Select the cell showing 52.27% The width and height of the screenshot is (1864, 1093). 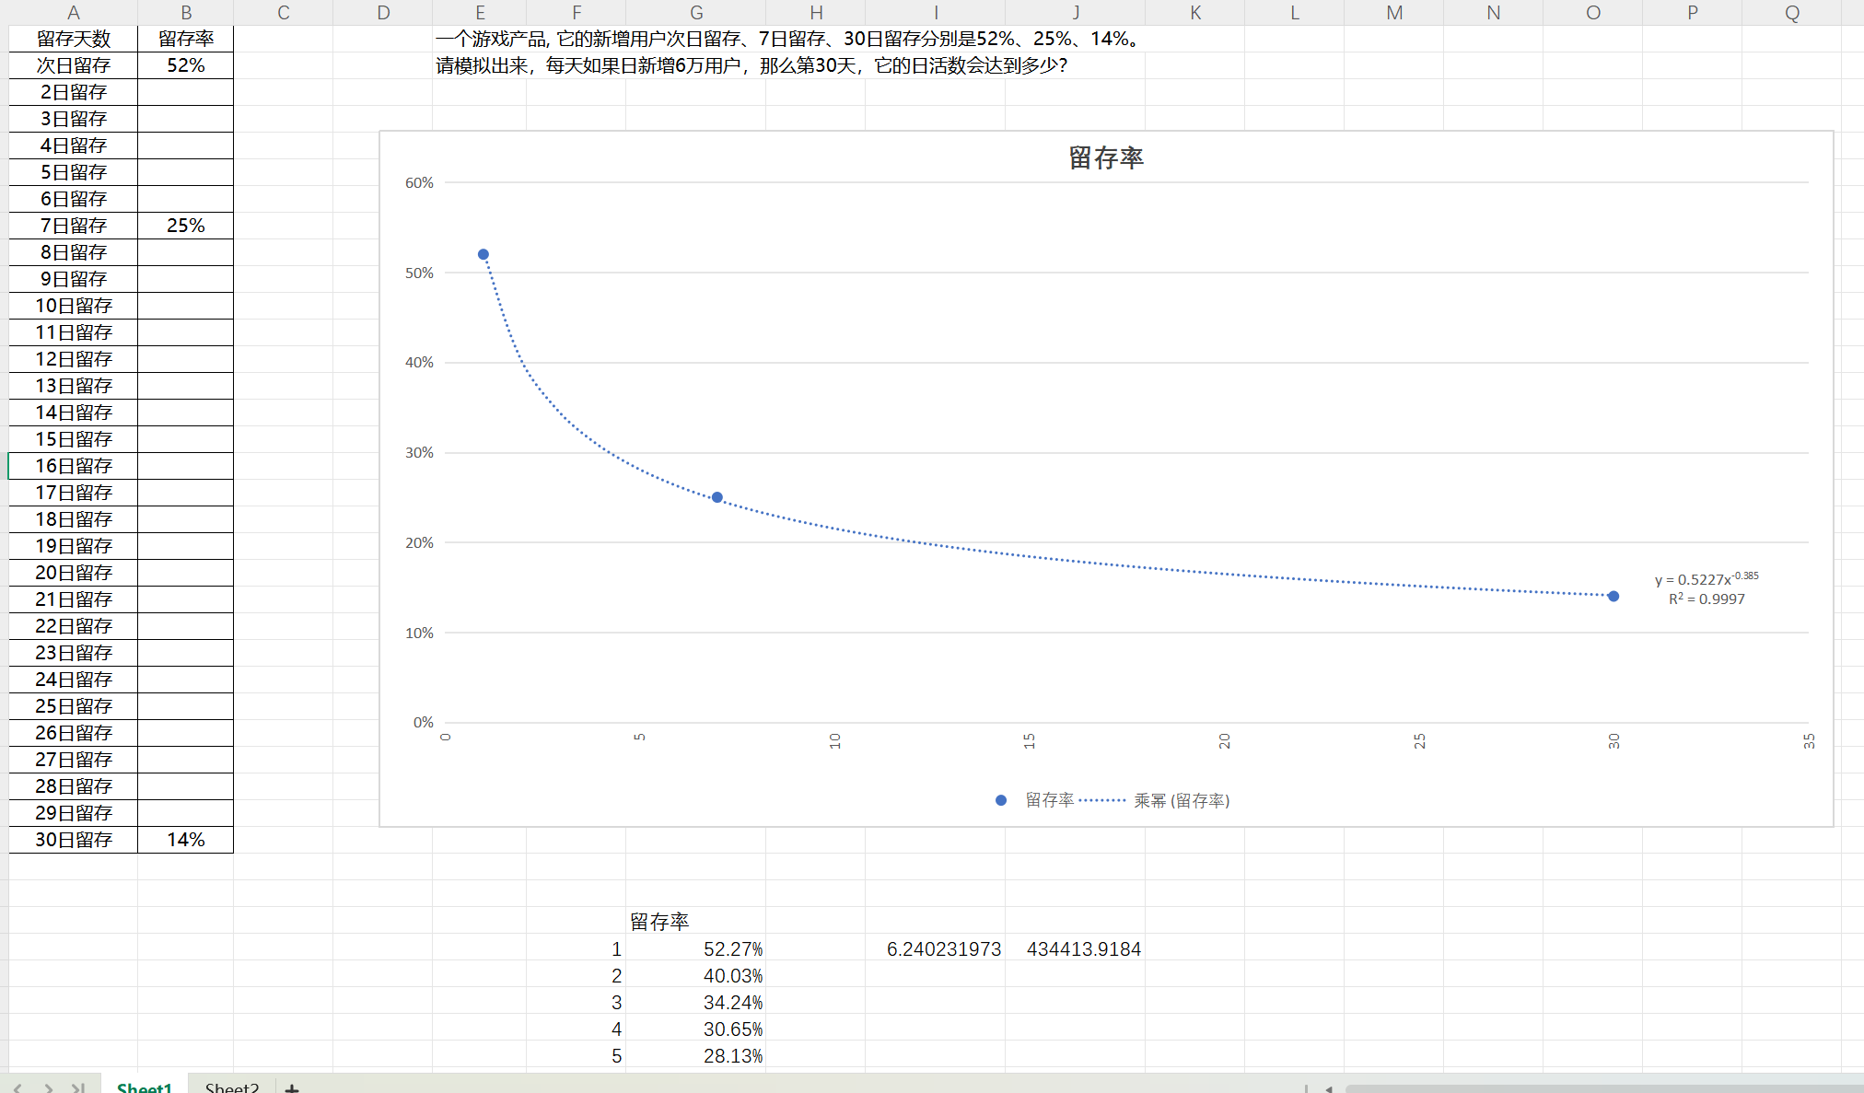tap(732, 948)
